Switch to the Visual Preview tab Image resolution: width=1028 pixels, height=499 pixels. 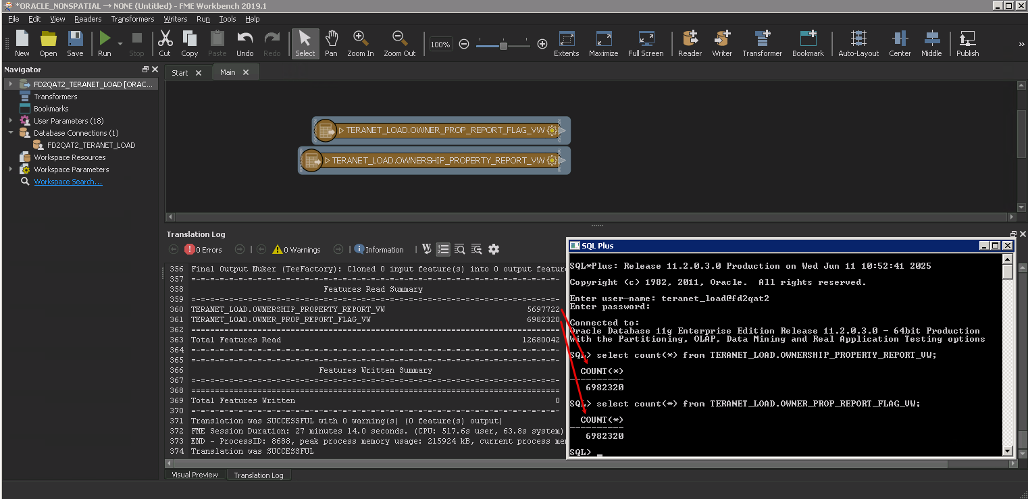[195, 475]
